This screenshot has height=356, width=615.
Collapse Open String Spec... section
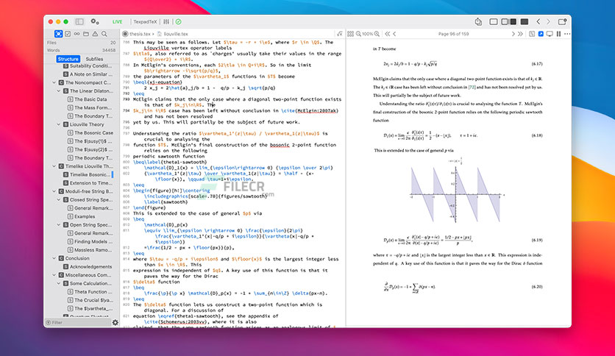pyautogui.click(x=59, y=225)
